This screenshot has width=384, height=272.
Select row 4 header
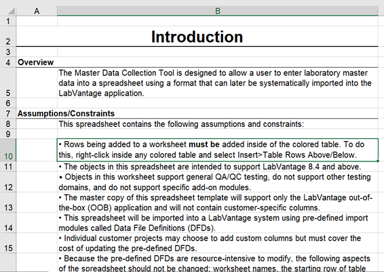tap(8, 62)
